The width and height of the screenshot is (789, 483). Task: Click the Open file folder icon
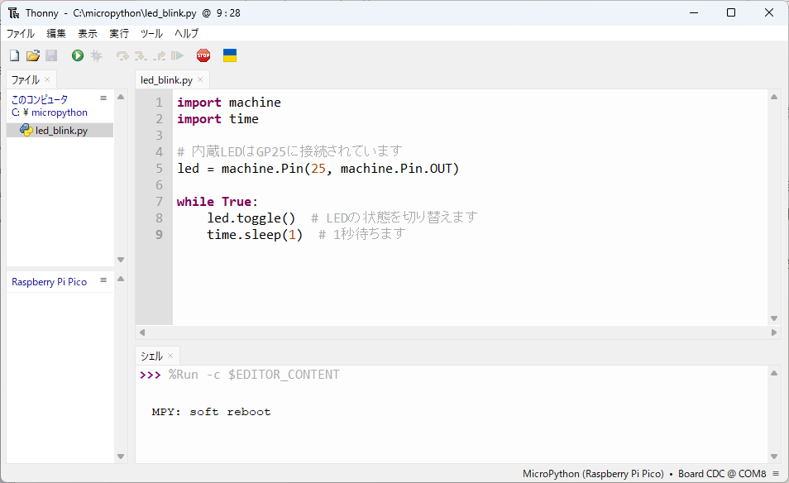(x=33, y=55)
